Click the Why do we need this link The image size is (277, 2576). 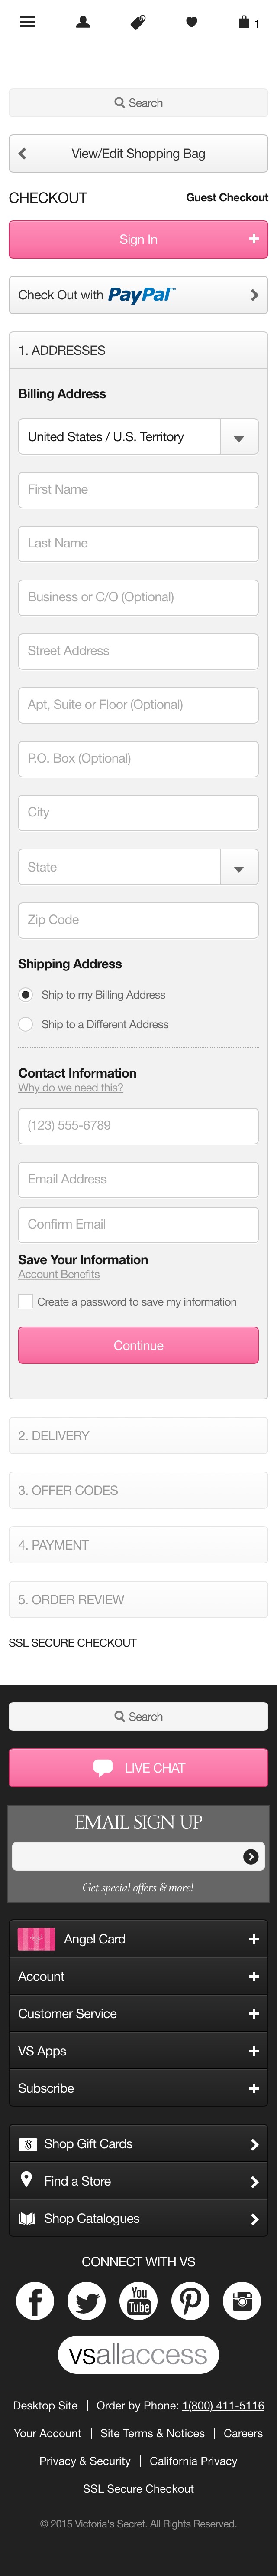[x=71, y=1088]
